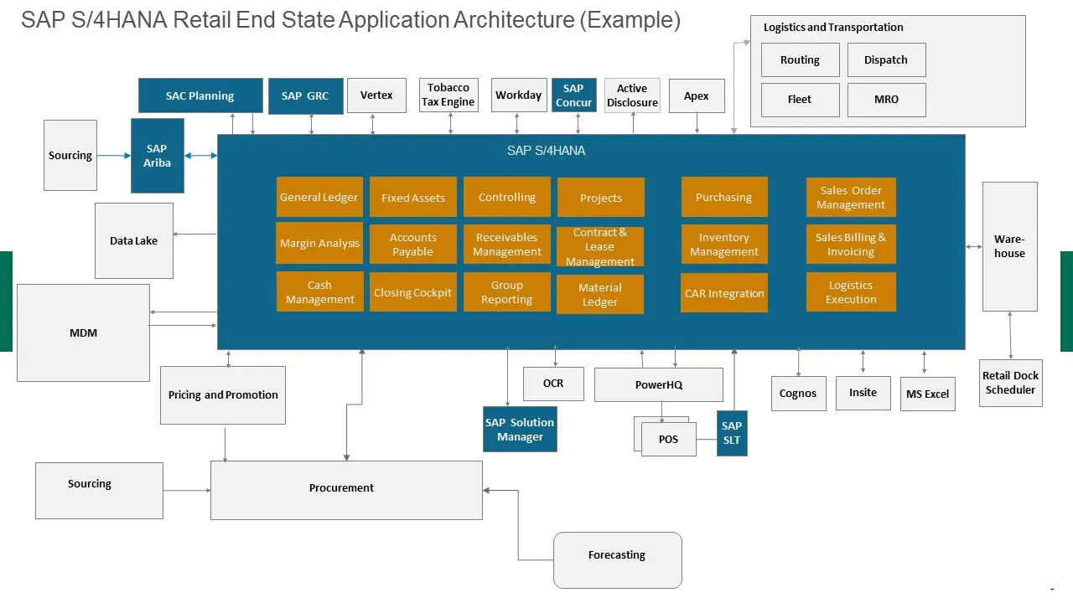Screen dimensions: 1073x603
Task: Click the Sales Billing & Invoicing module
Action: pos(851,245)
